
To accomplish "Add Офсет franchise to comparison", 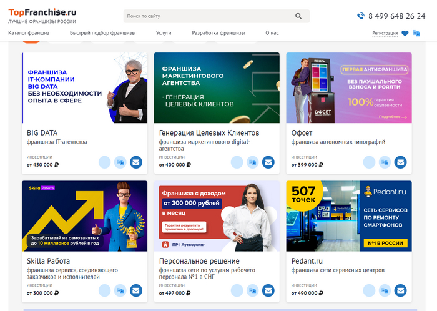I will click(x=385, y=162).
